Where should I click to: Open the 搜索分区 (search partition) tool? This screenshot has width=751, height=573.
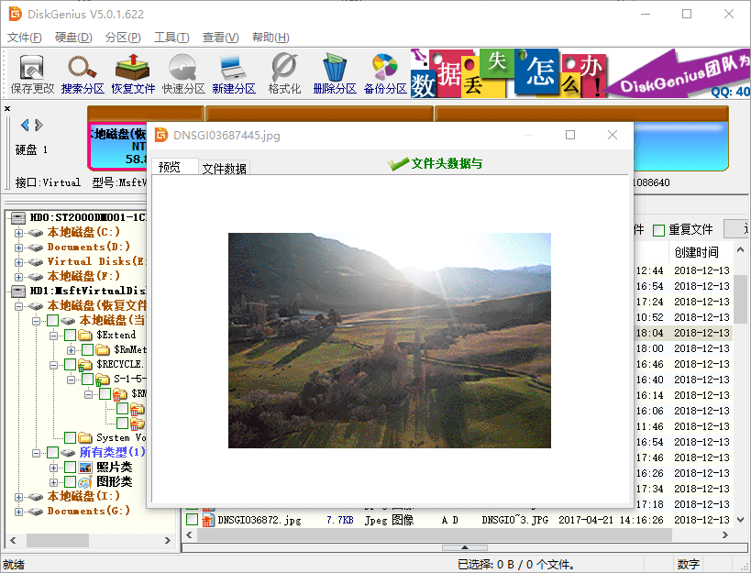click(83, 74)
